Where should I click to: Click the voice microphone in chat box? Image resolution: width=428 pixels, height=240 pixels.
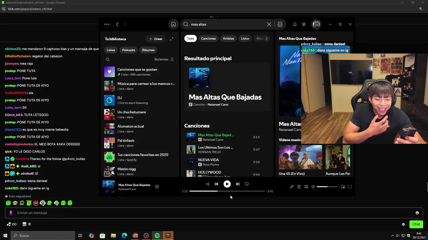click(11, 213)
